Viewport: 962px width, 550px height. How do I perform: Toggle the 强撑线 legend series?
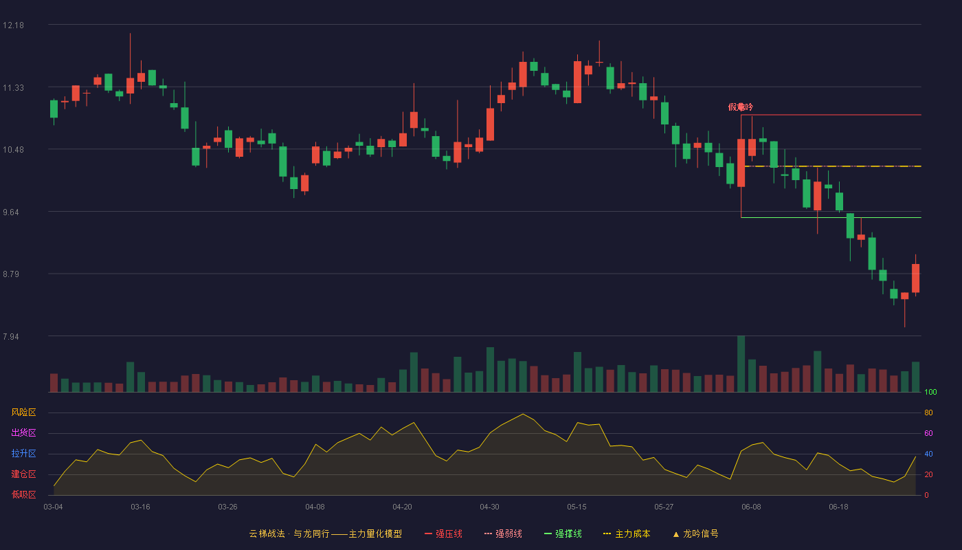pyautogui.click(x=563, y=533)
